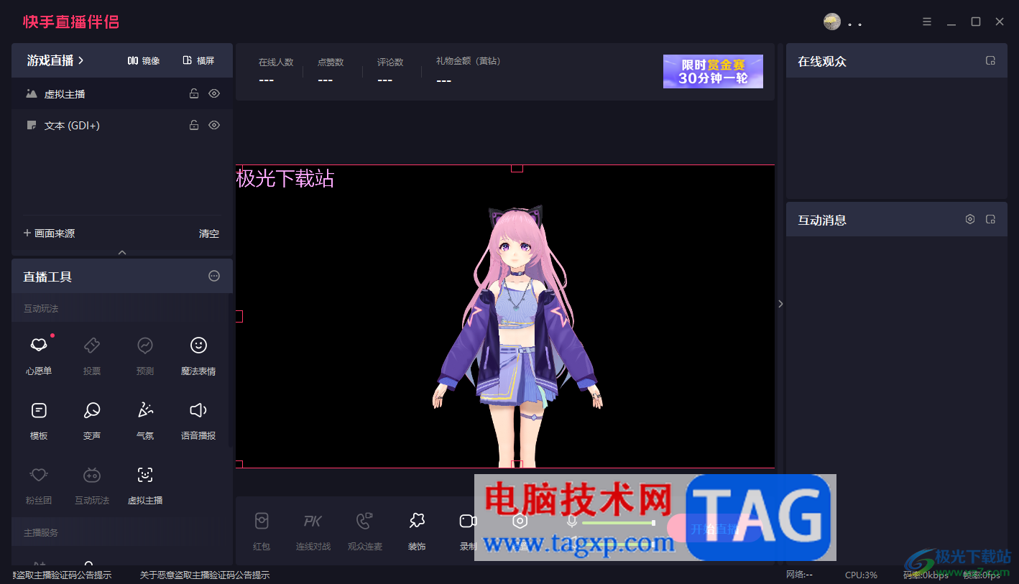This screenshot has width=1019, height=584.
Task: Click the 主播服务 section label
Action: click(x=41, y=533)
